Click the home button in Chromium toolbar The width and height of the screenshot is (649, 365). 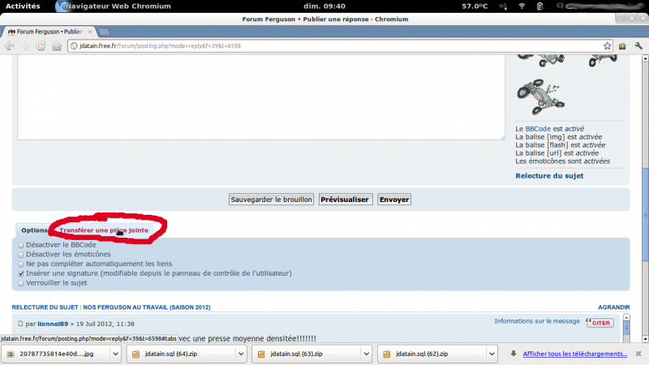point(58,46)
